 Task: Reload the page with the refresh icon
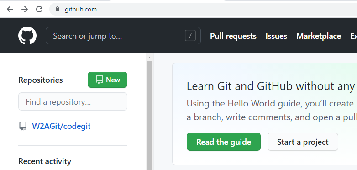[39, 9]
